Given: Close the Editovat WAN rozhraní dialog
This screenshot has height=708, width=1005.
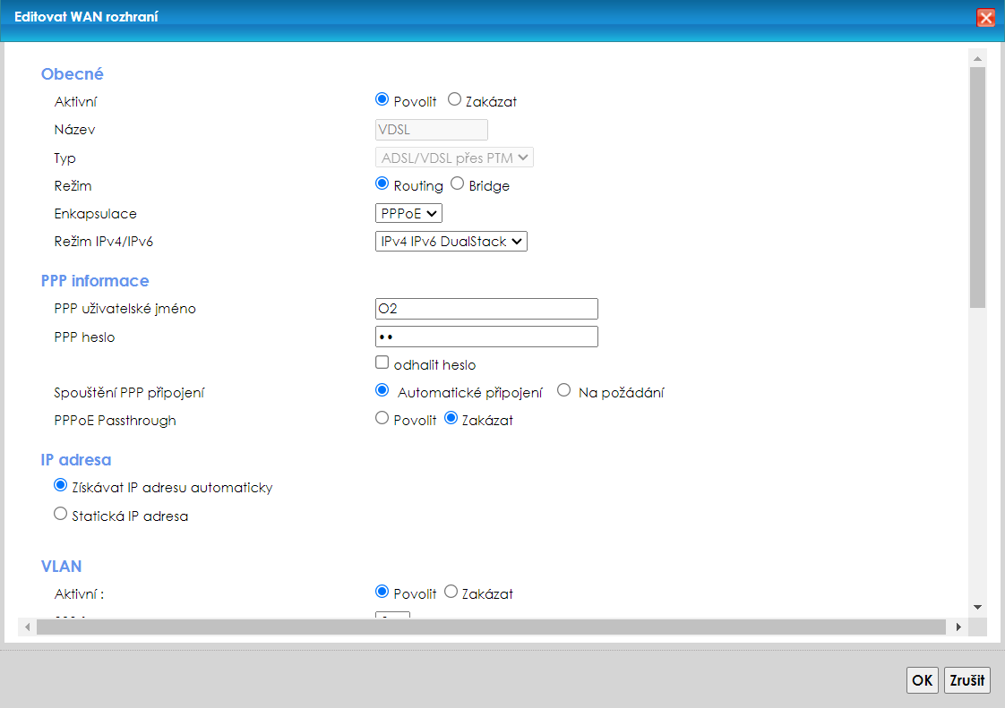Looking at the screenshot, I should click(x=985, y=17).
